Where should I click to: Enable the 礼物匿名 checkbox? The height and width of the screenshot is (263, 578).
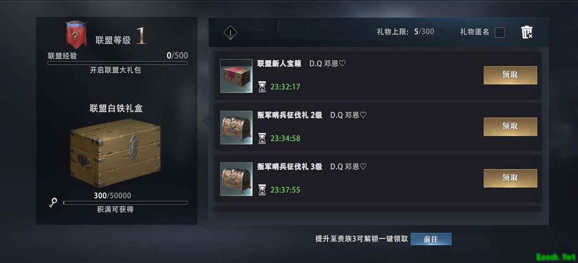pos(500,33)
